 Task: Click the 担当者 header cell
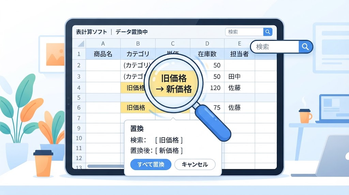pos(240,54)
